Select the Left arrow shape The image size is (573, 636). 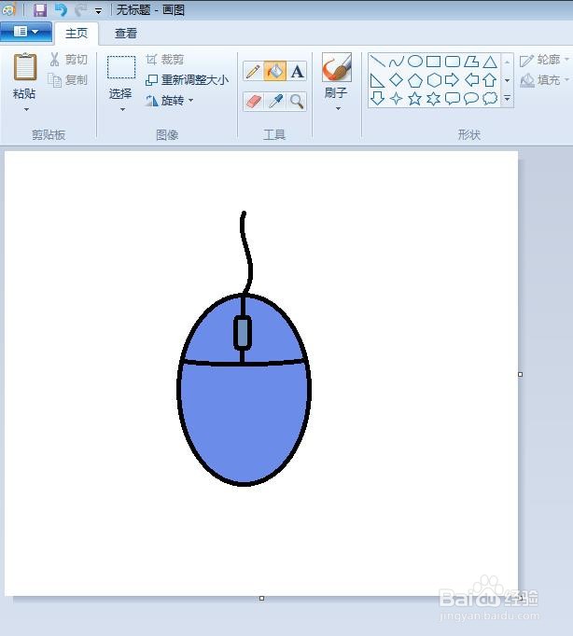coord(471,80)
